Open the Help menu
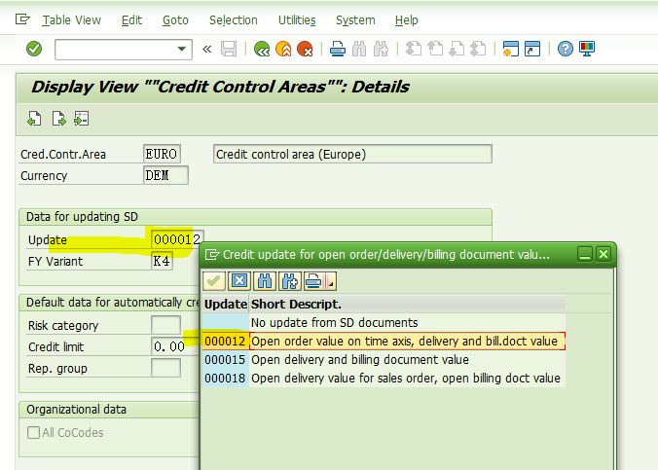 406,20
